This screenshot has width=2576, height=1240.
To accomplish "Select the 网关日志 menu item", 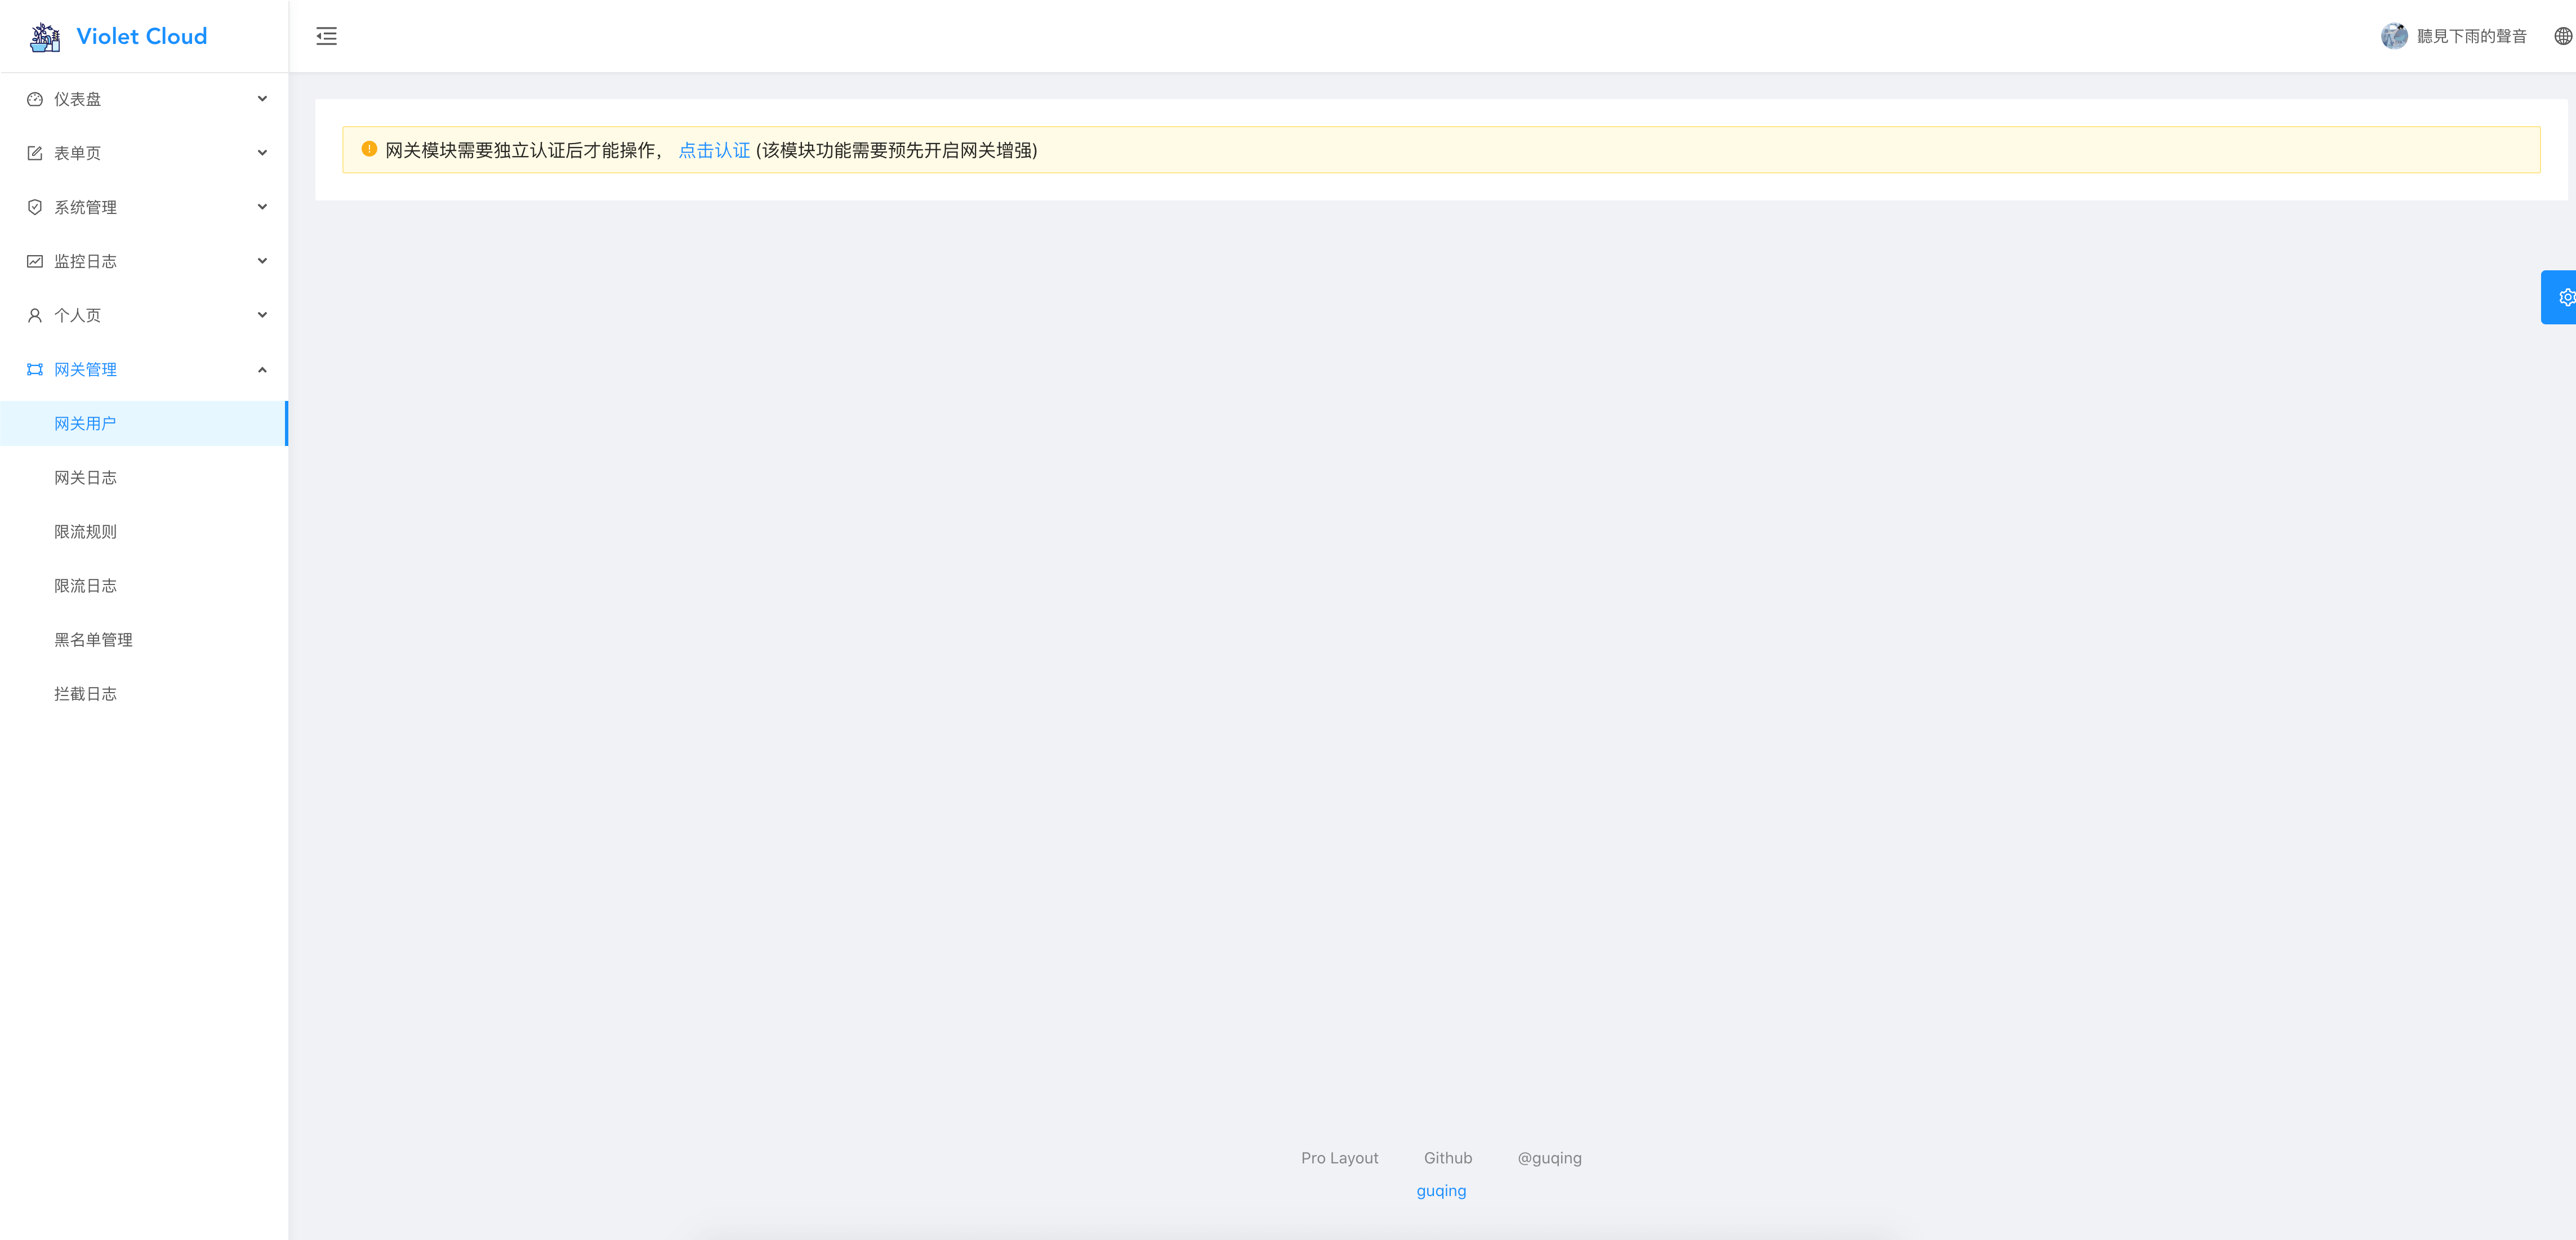I will 85,478.
